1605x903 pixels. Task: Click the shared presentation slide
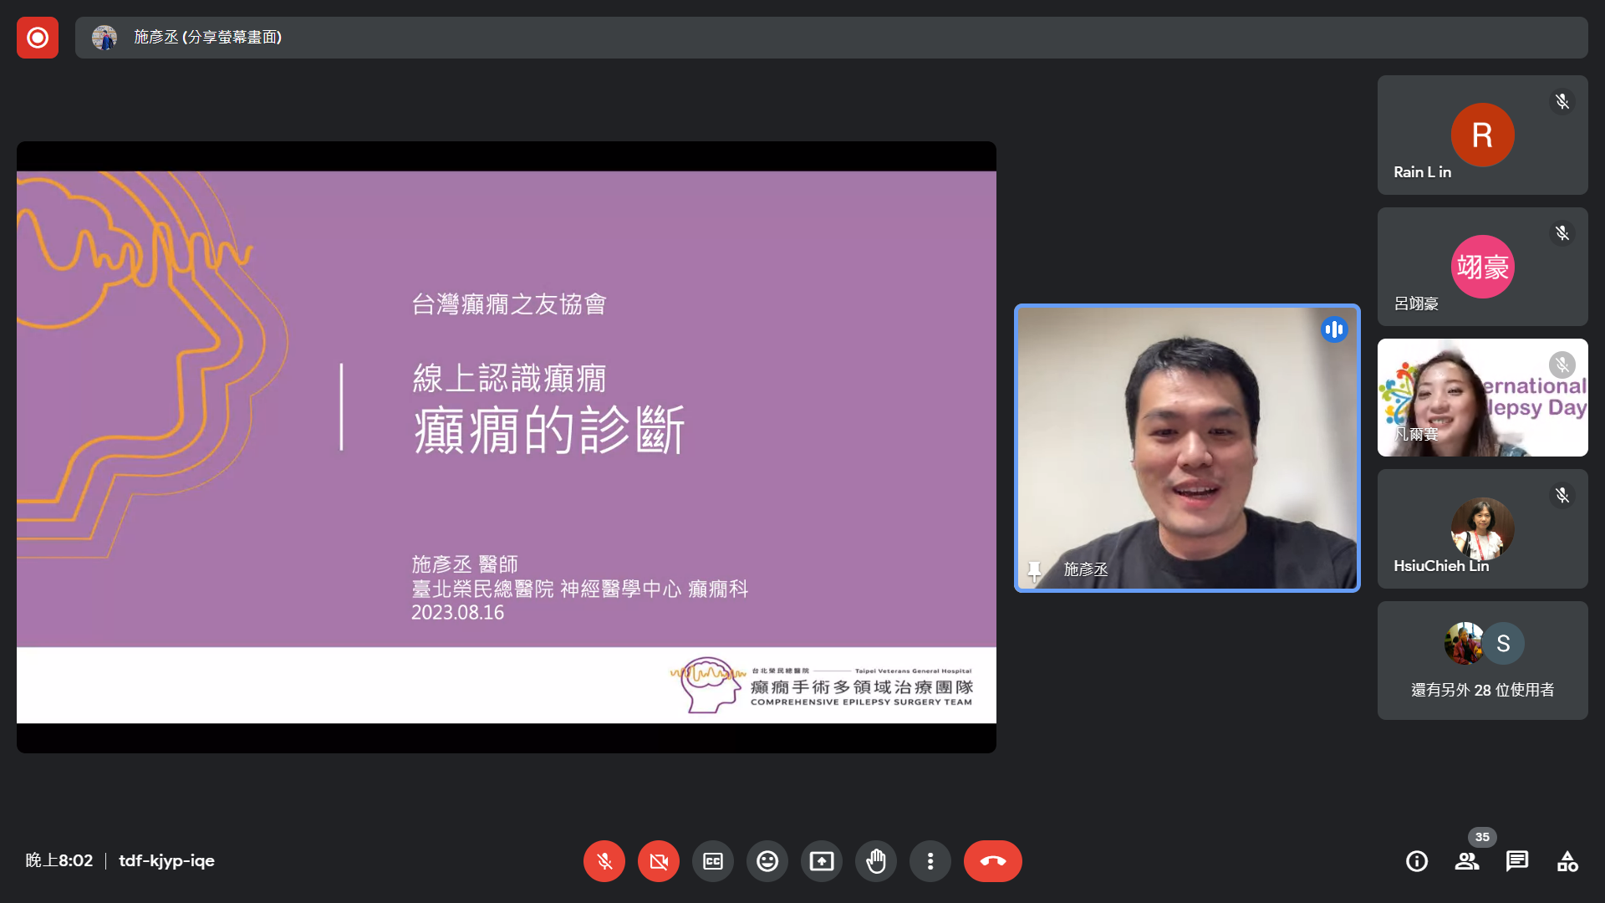click(507, 447)
